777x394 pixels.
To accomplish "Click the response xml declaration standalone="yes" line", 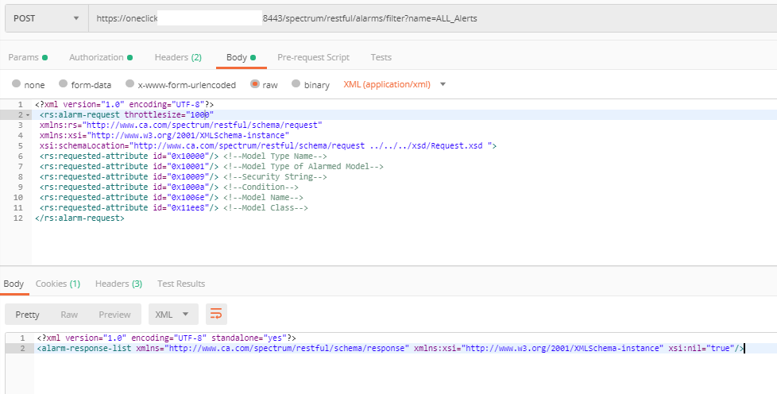I will point(167,338).
